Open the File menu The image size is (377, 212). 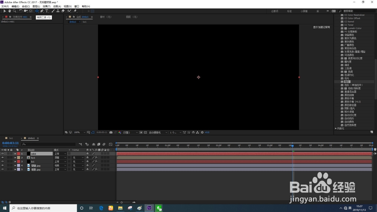point(5,6)
